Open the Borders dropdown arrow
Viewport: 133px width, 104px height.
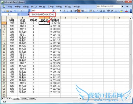pos(119,11)
